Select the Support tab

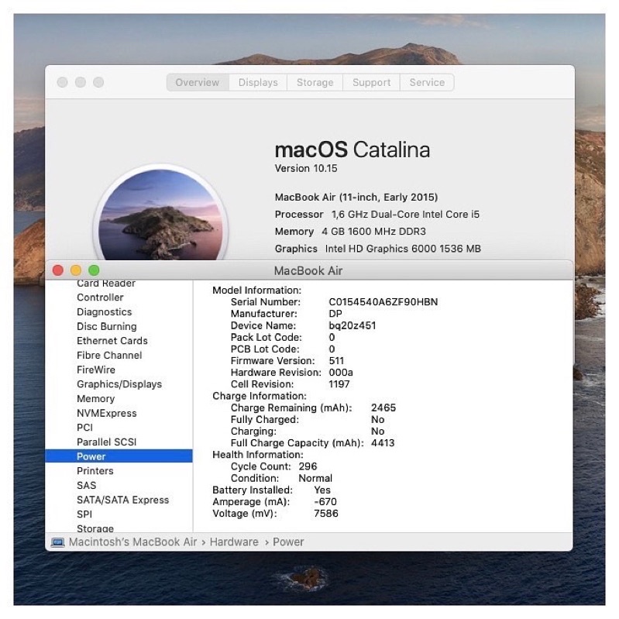tap(371, 83)
